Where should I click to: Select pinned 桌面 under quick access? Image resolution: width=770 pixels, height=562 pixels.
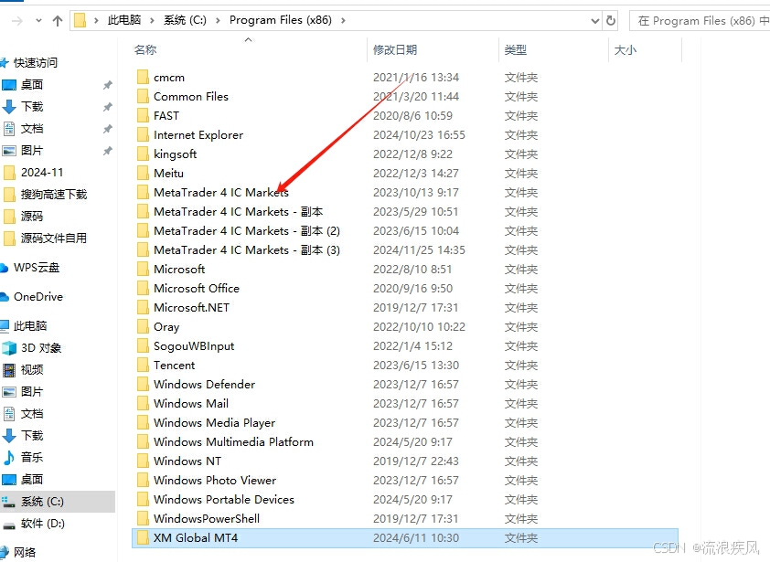[x=32, y=84]
